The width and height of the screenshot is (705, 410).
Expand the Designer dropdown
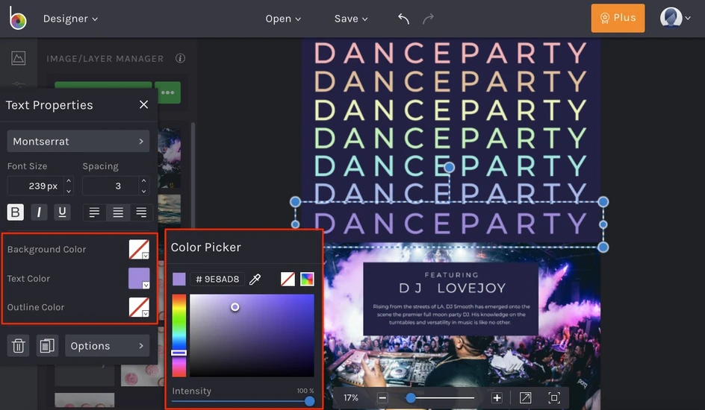point(70,19)
